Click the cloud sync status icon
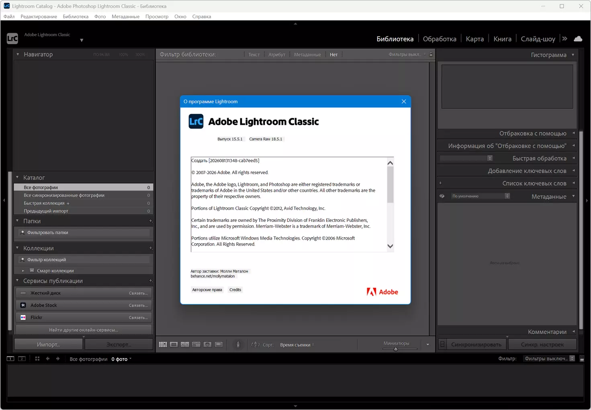The image size is (591, 410). (578, 39)
